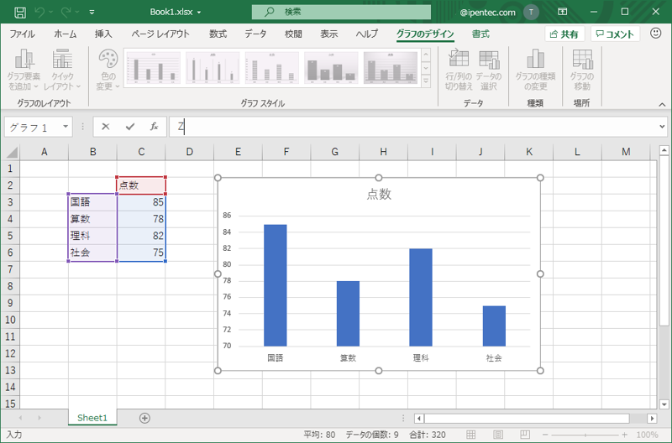672x443 pixels.
Task: Cancel formula entry with X icon
Action: coord(106,127)
